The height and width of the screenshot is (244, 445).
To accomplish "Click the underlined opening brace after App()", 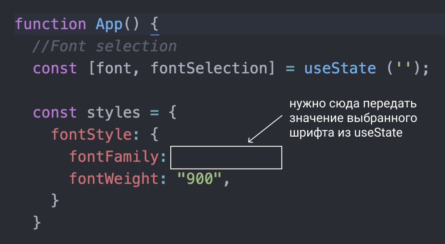I will click(155, 25).
